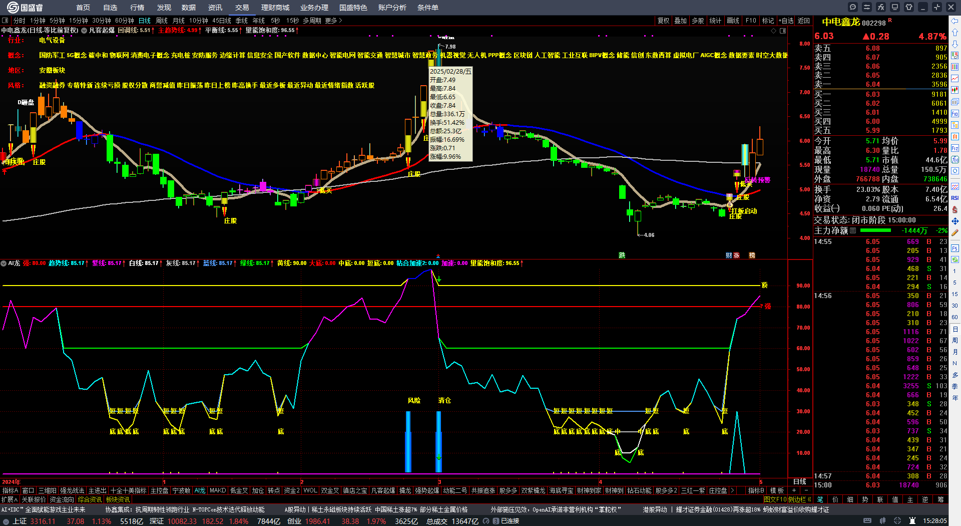Open 窗口 indicator window menu
The height and width of the screenshot is (526, 961).
(28, 490)
